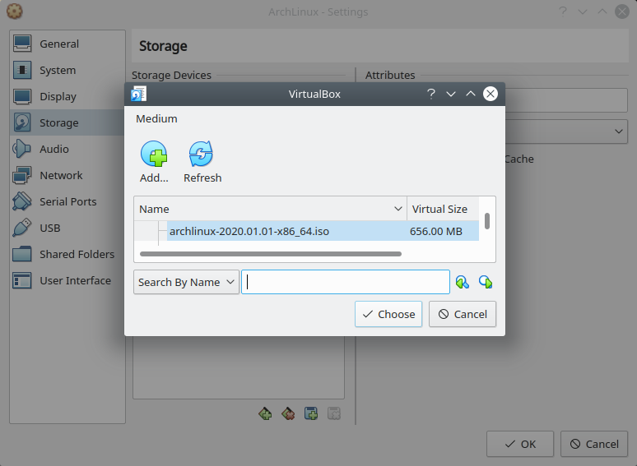Search forward for next matching medium
The width and height of the screenshot is (637, 466).
coord(486,282)
